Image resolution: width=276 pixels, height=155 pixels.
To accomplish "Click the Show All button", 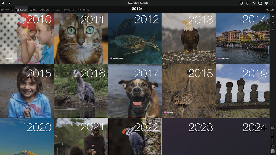I will (x=270, y=10).
